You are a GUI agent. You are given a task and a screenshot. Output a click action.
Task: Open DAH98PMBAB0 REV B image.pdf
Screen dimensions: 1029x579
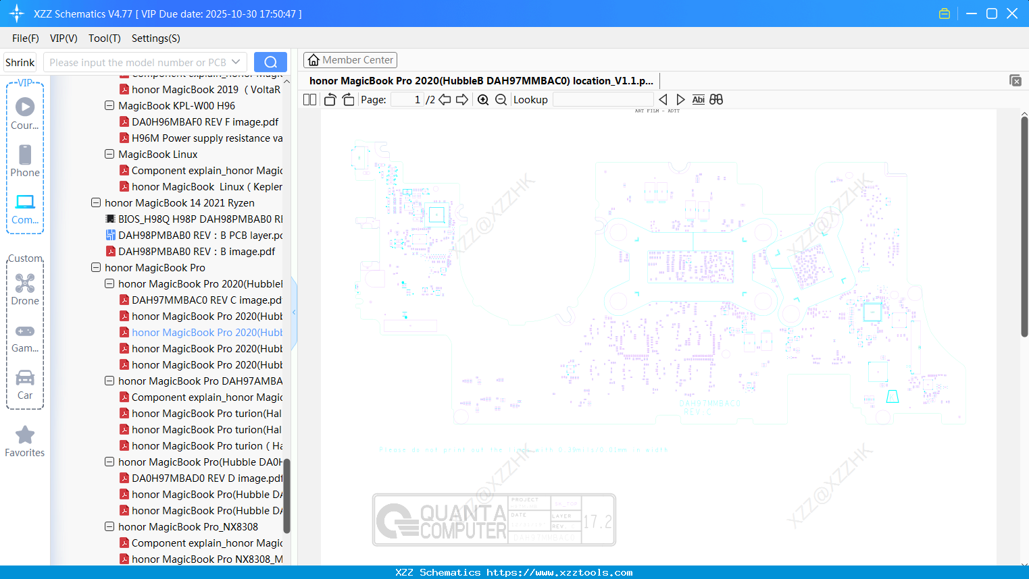point(191,251)
